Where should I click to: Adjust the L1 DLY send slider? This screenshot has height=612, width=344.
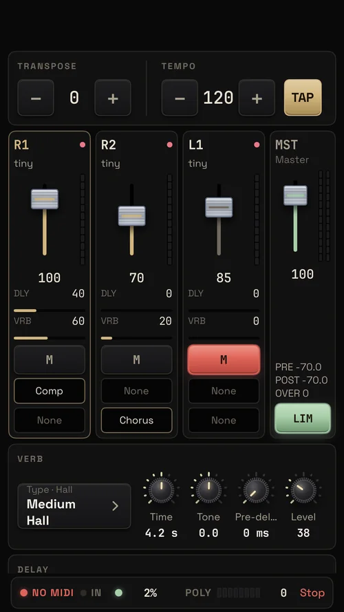(224, 310)
